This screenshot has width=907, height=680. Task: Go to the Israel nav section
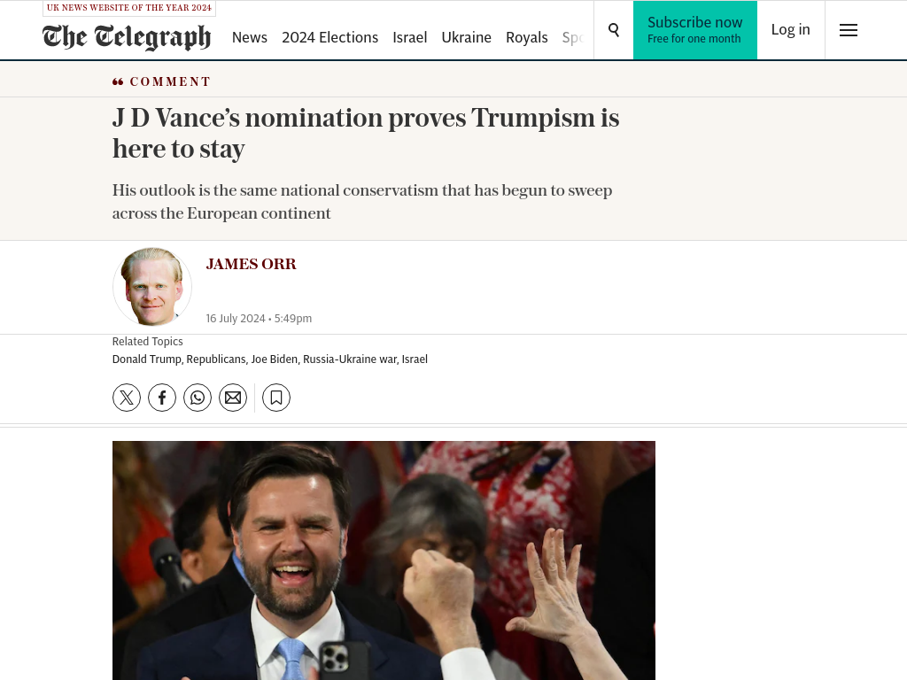(x=409, y=37)
